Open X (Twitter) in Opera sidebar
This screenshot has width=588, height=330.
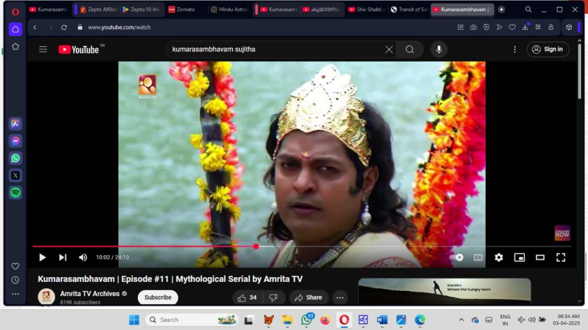[16, 176]
